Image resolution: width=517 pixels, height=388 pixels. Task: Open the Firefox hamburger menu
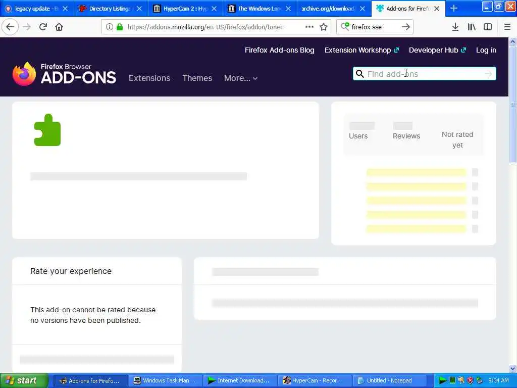point(507,27)
